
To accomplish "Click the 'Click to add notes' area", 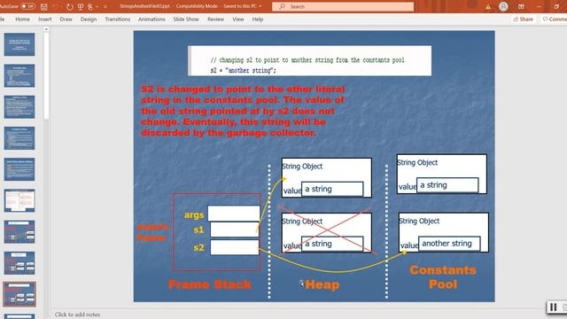I will 77,315.
